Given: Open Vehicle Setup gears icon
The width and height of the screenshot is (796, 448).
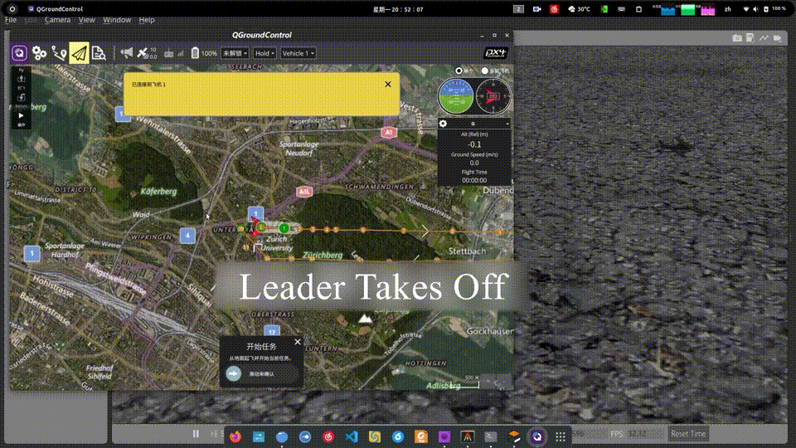Looking at the screenshot, I should (39, 53).
